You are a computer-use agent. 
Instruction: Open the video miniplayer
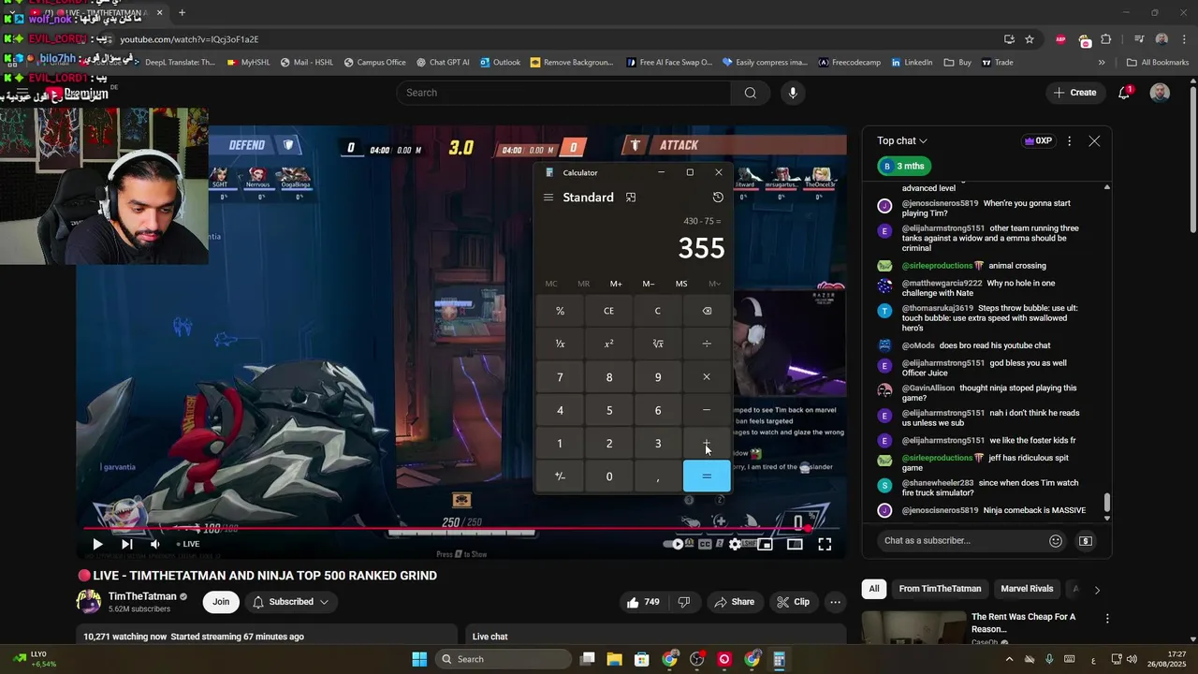tap(765, 544)
